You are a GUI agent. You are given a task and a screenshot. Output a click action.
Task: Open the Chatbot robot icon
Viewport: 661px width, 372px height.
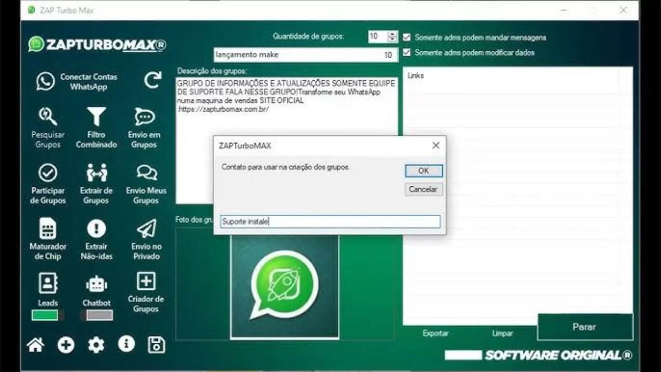[x=96, y=285]
